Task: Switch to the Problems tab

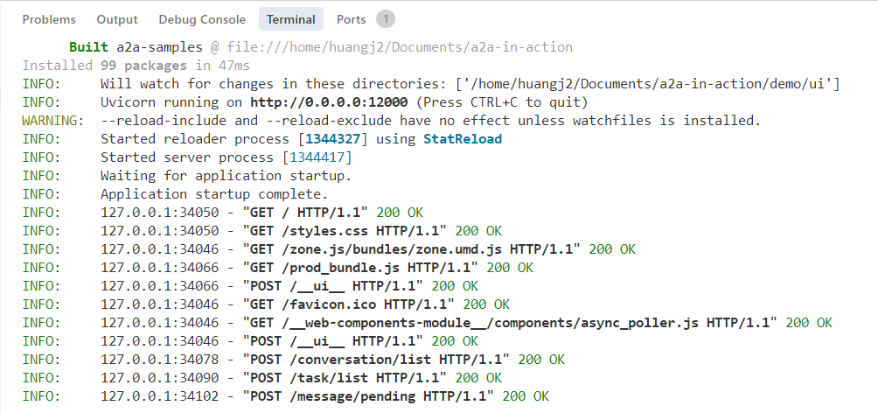Action: pos(49,19)
